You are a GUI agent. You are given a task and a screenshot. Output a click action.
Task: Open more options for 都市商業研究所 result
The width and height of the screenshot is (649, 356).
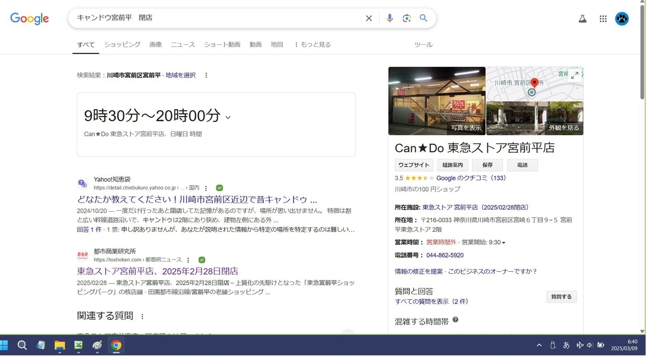[188, 260]
